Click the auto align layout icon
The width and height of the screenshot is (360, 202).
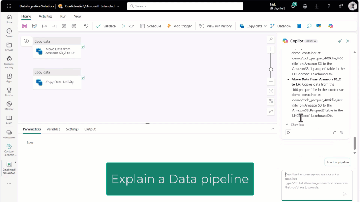click(x=271, y=101)
